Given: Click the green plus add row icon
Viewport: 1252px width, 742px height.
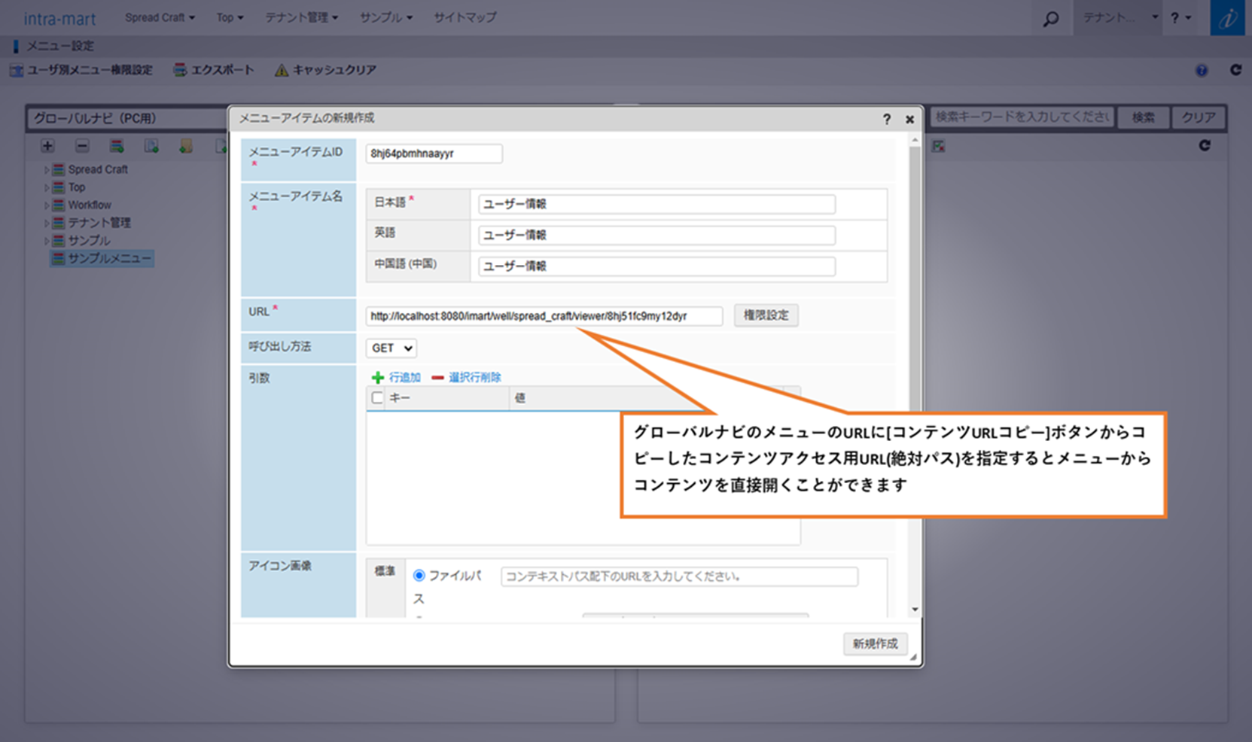Looking at the screenshot, I should click(378, 378).
